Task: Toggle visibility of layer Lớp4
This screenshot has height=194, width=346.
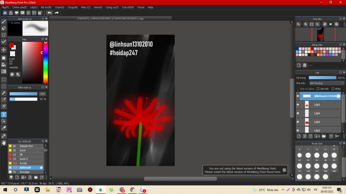Action: 298,113
